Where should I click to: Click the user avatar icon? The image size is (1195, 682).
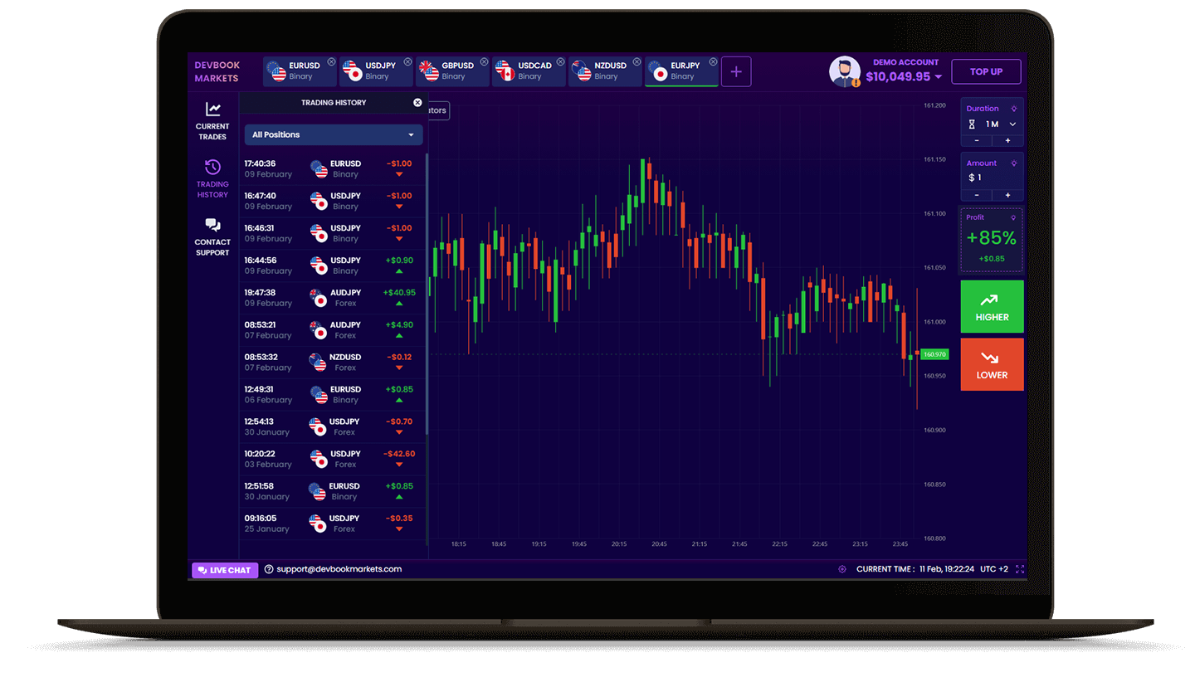click(x=845, y=71)
